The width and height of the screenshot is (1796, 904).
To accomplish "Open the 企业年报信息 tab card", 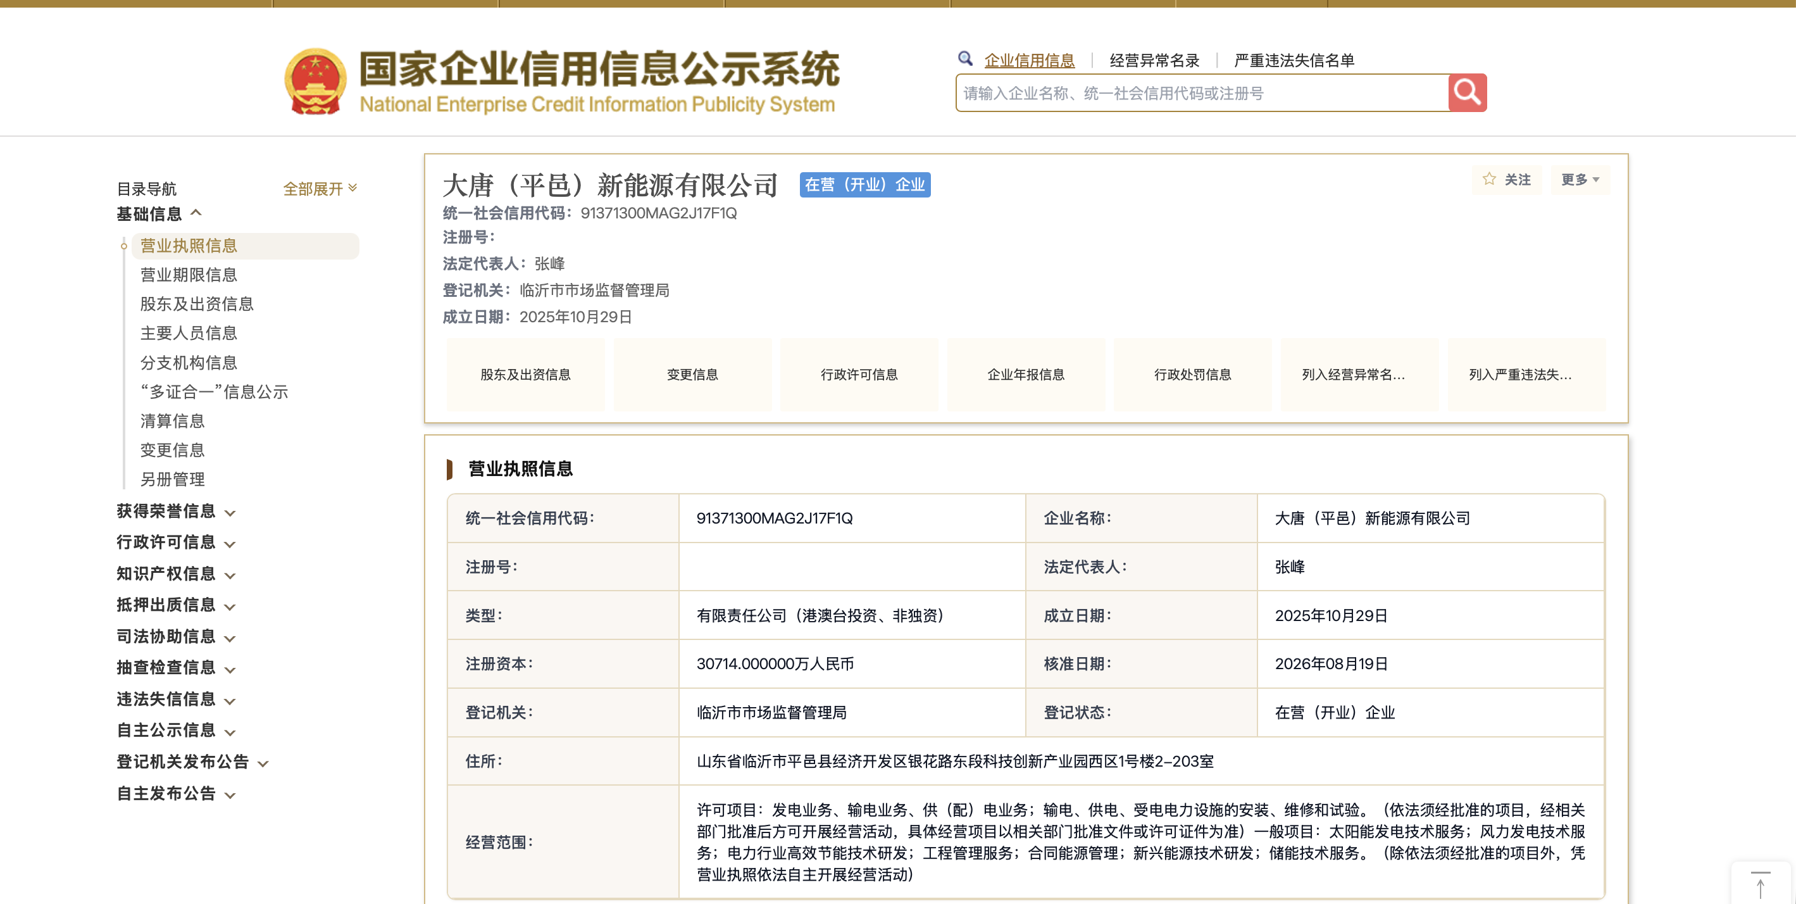I will coord(1026,375).
